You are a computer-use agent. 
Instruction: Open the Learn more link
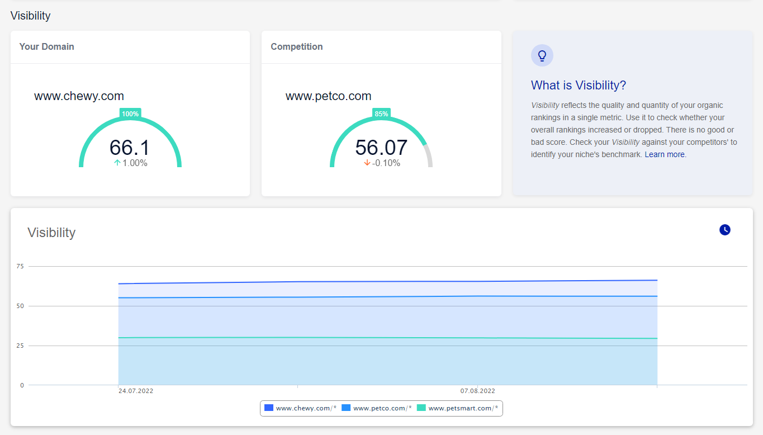click(x=665, y=154)
